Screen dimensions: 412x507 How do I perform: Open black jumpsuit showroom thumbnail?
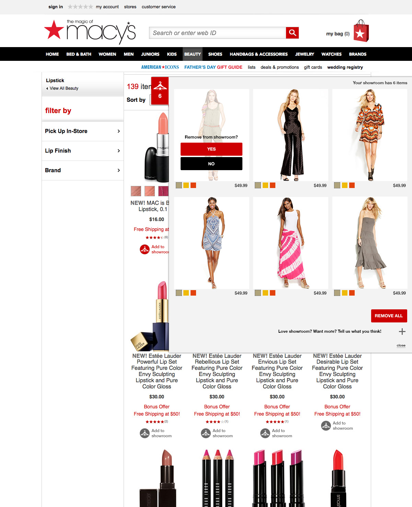290,135
